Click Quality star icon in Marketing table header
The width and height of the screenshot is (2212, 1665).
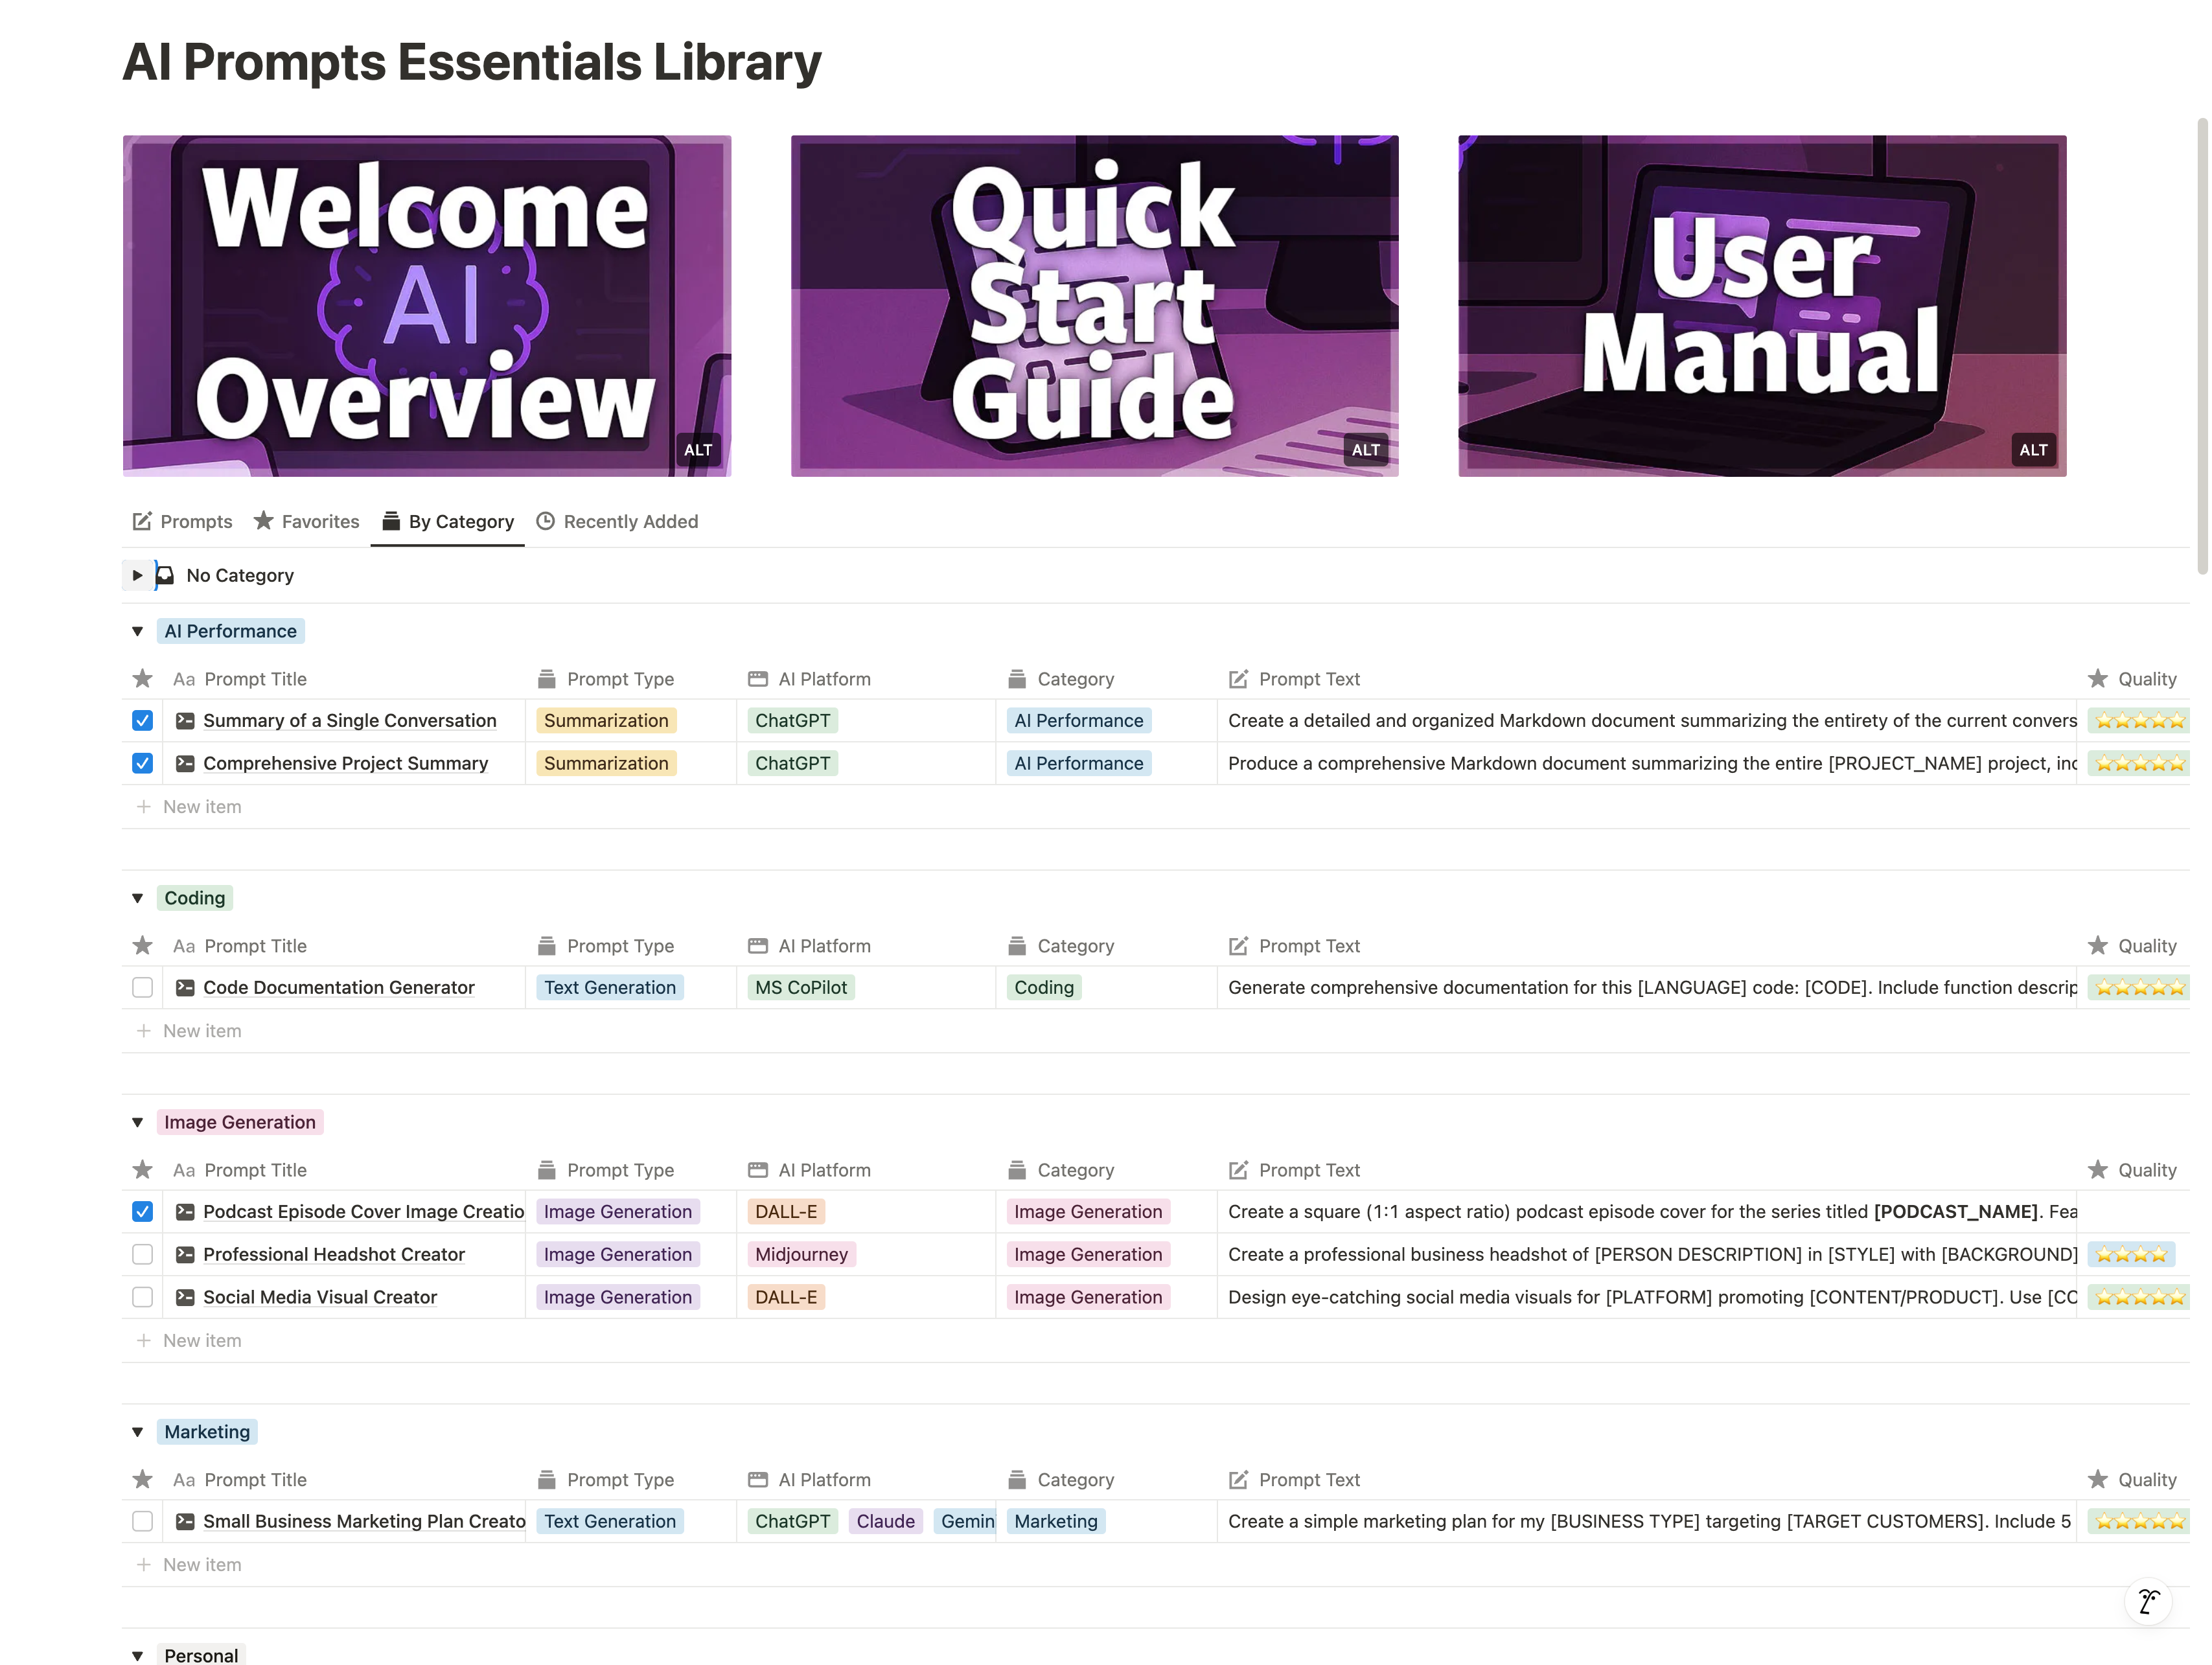2098,1479
